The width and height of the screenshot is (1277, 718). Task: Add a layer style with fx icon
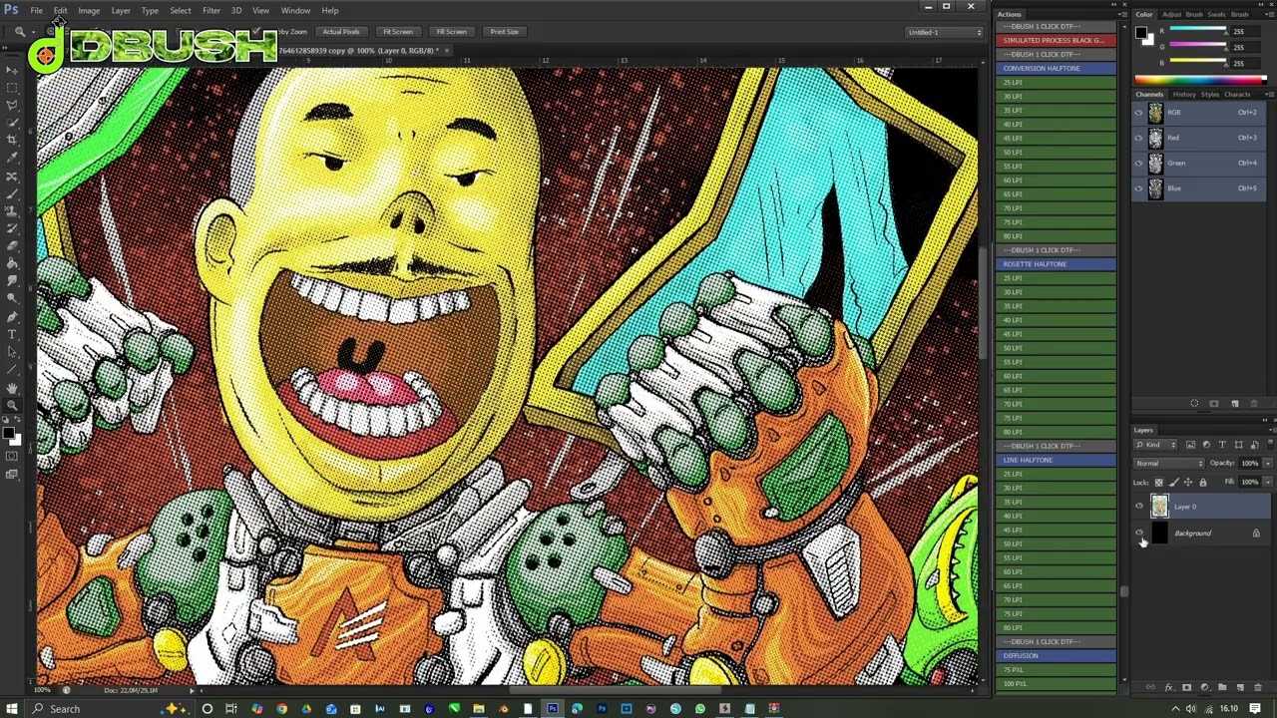tap(1169, 687)
